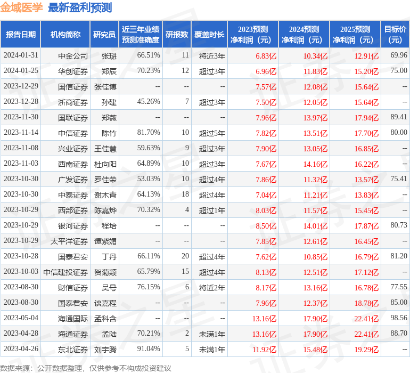This screenshot has width=410, height=373.
Task: Click institution 太平洋证券
Action: point(69,241)
